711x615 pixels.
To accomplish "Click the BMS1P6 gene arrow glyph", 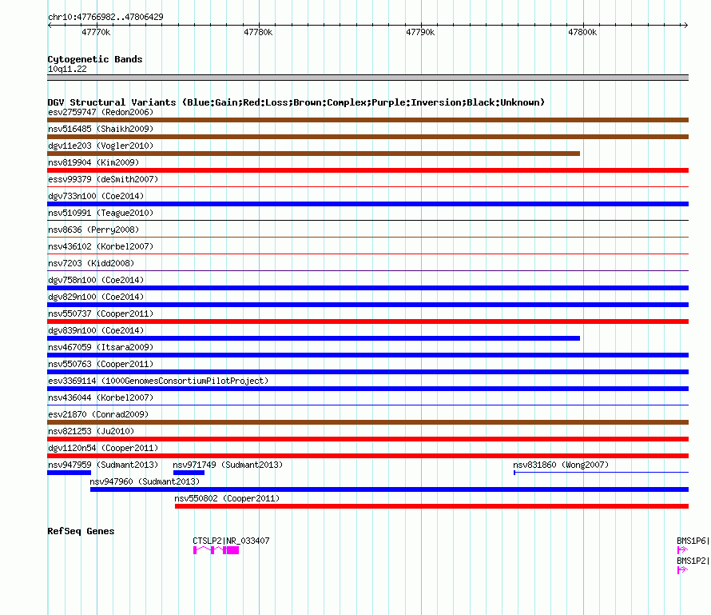I will pyautogui.click(x=682, y=550).
